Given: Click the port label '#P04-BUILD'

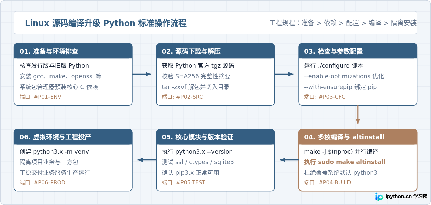Looking at the screenshot, I should 335,183.
